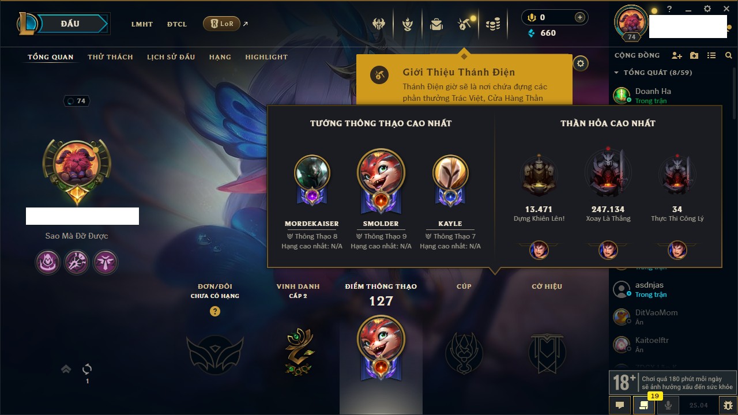This screenshot has height=415, width=738.
Task: Open the Loot crafting hammer icon
Action: coord(465,24)
